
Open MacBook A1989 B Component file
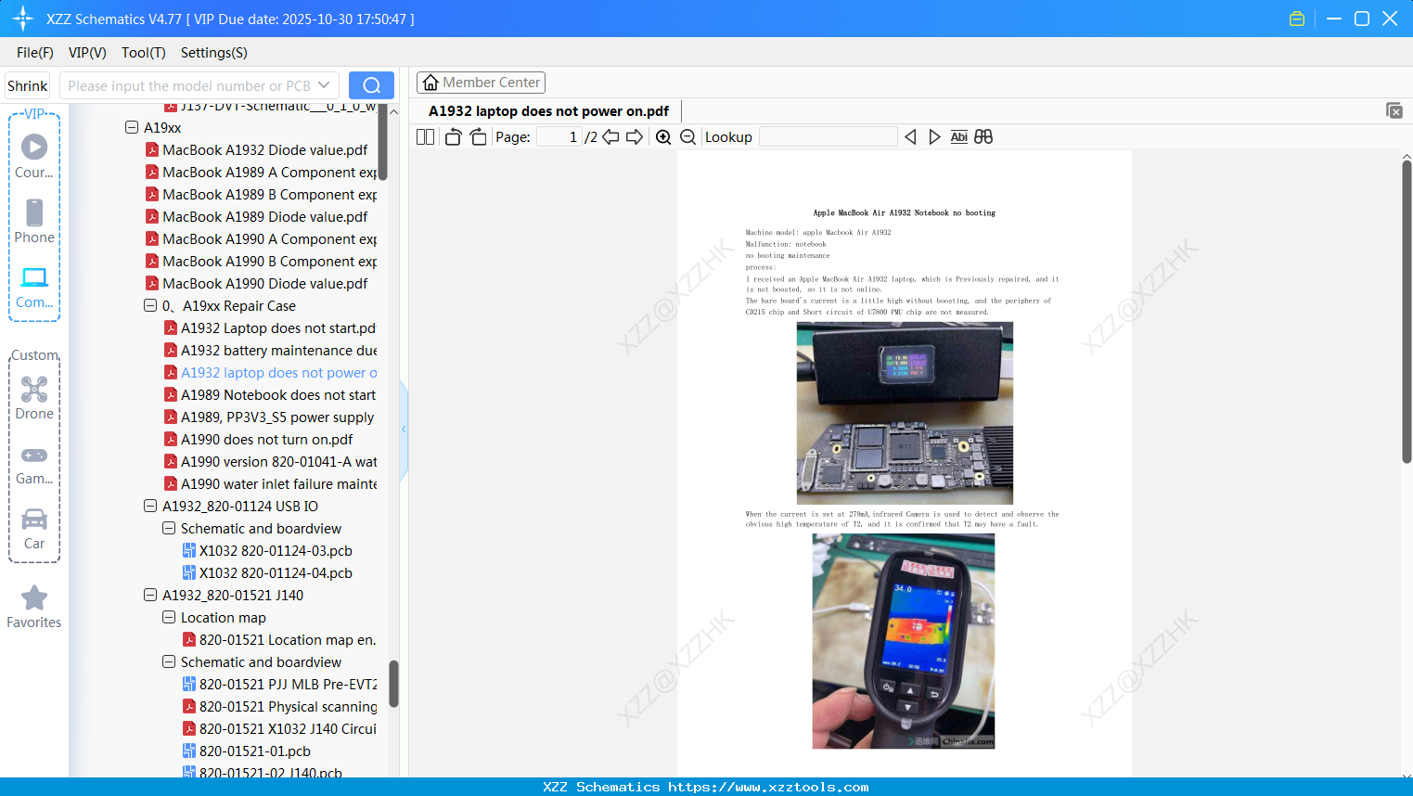tap(261, 194)
